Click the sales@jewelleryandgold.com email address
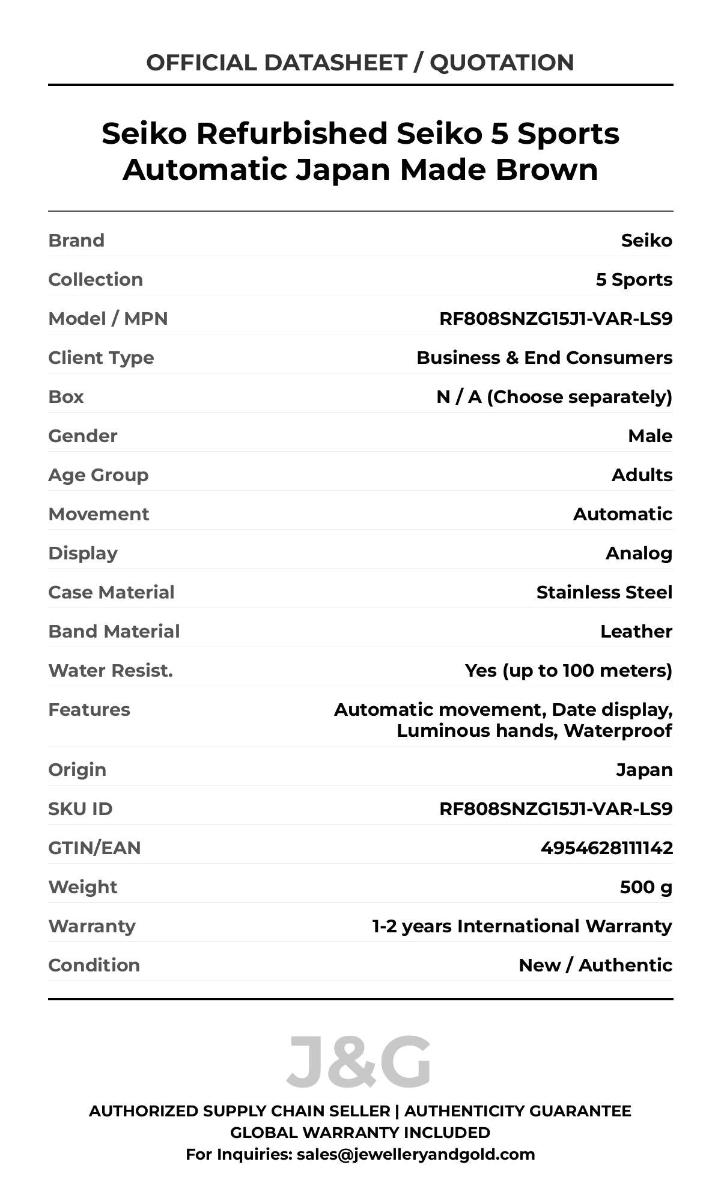 tap(415, 1154)
